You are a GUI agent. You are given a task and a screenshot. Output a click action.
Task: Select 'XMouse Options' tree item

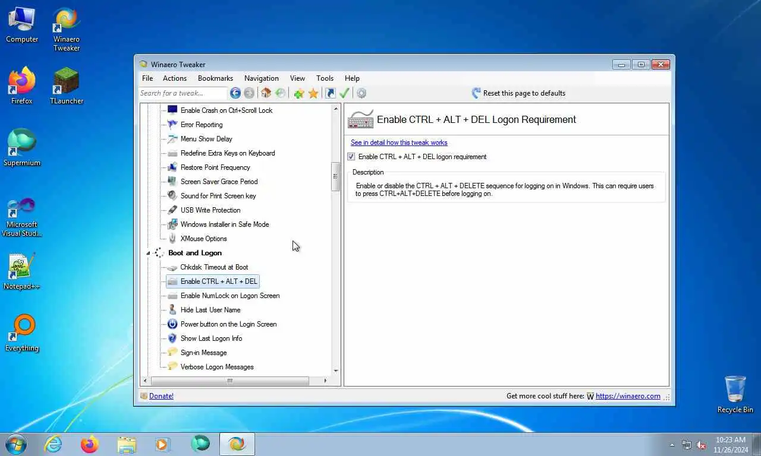tap(203, 239)
